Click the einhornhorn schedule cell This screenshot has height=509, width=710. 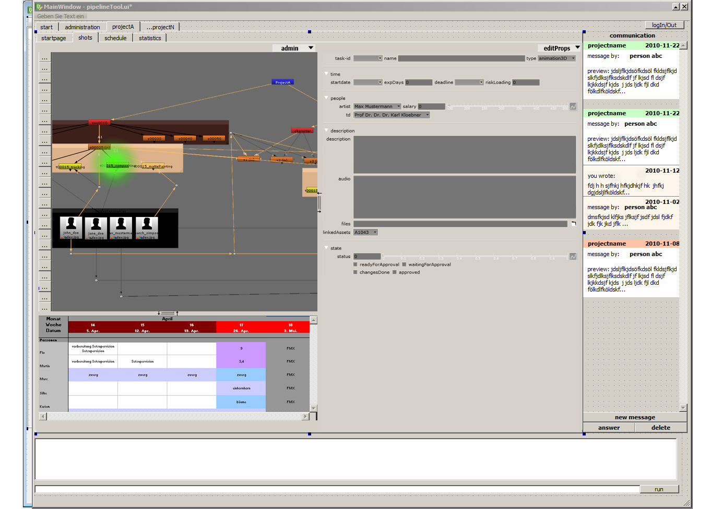241,388
